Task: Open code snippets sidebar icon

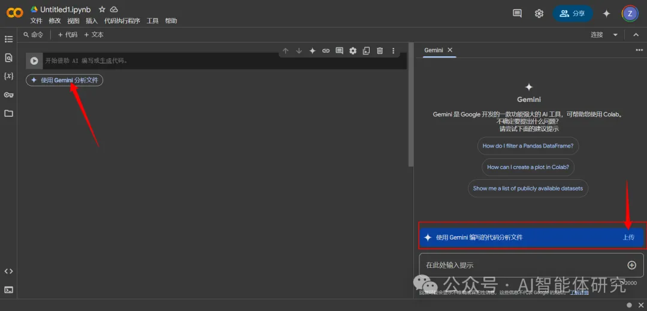Action: (8, 271)
